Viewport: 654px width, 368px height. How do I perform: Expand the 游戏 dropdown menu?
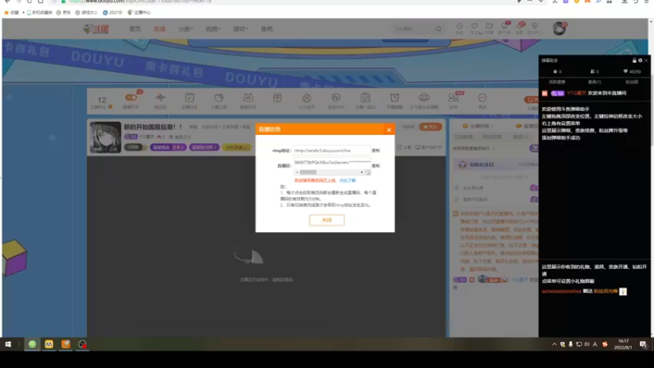pos(240,29)
